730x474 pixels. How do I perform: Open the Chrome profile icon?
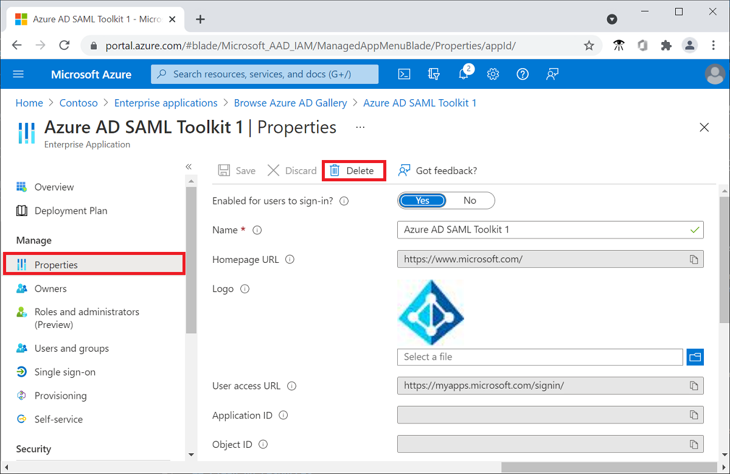(689, 46)
